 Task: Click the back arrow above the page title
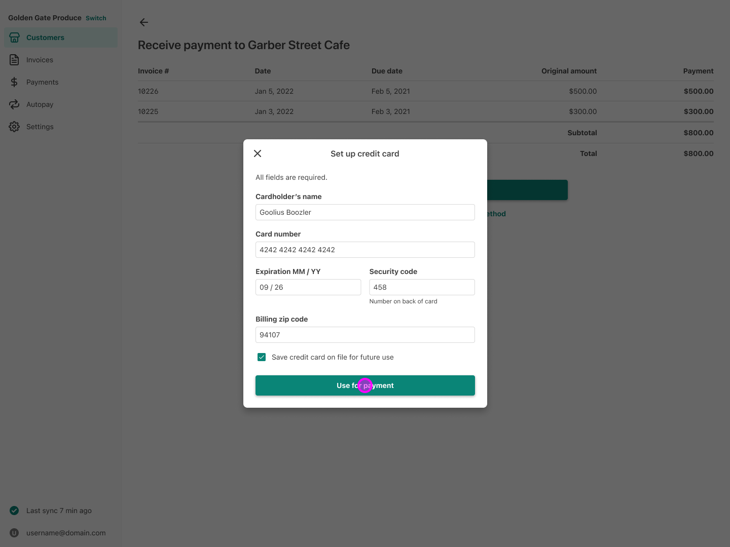143,22
